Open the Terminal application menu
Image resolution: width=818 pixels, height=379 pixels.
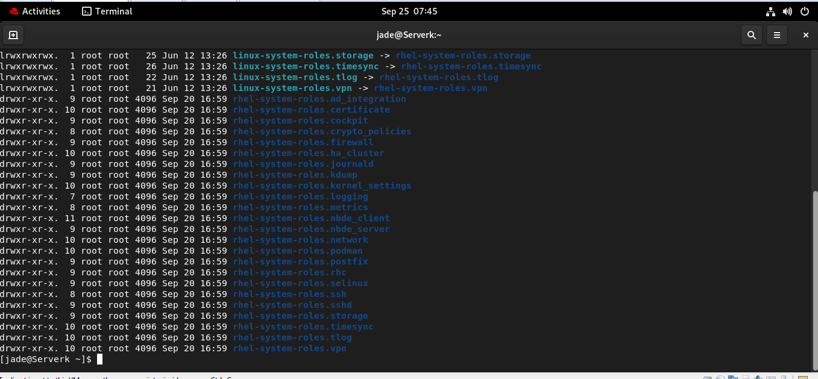point(106,11)
